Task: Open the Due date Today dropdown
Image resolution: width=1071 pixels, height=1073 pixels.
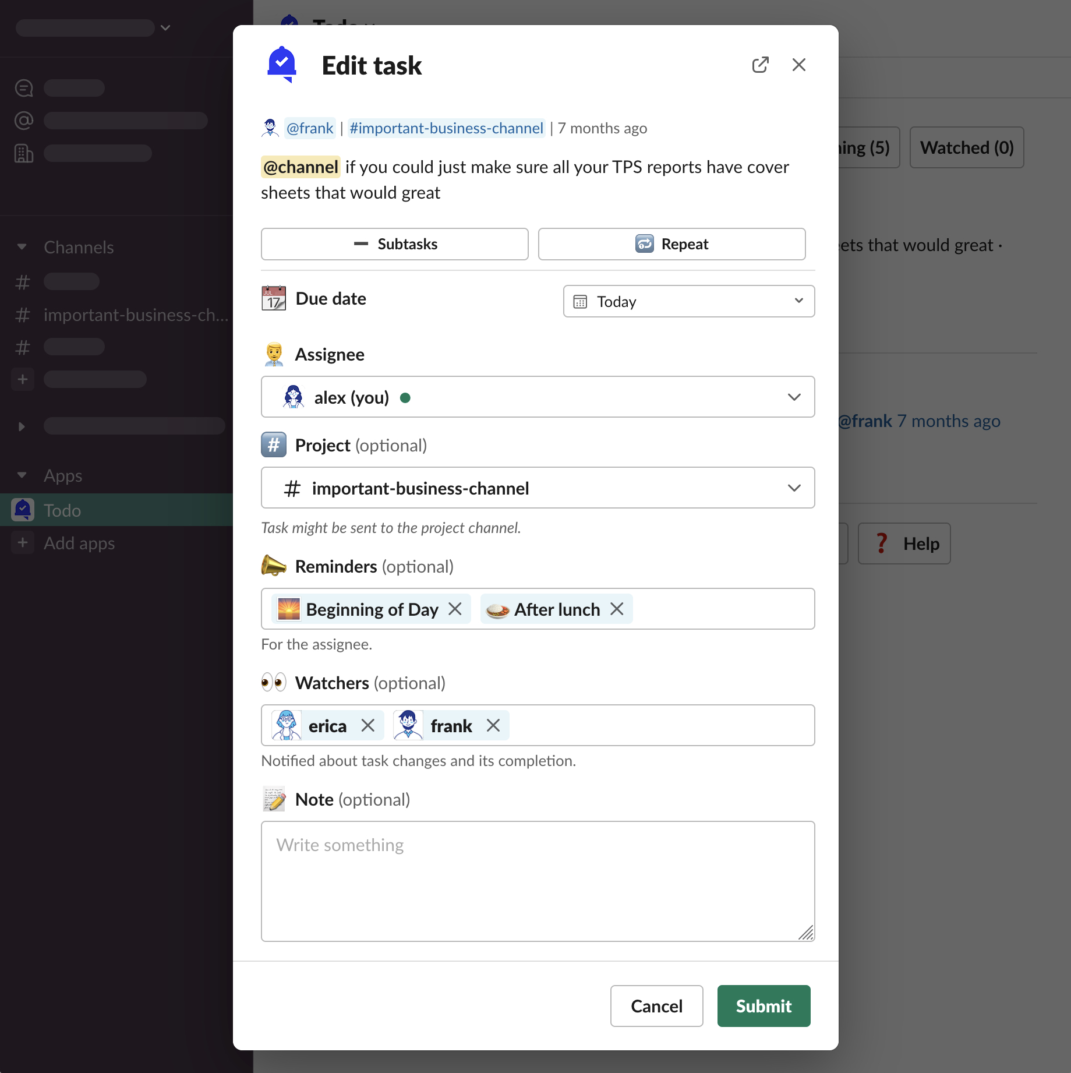Action: [688, 301]
